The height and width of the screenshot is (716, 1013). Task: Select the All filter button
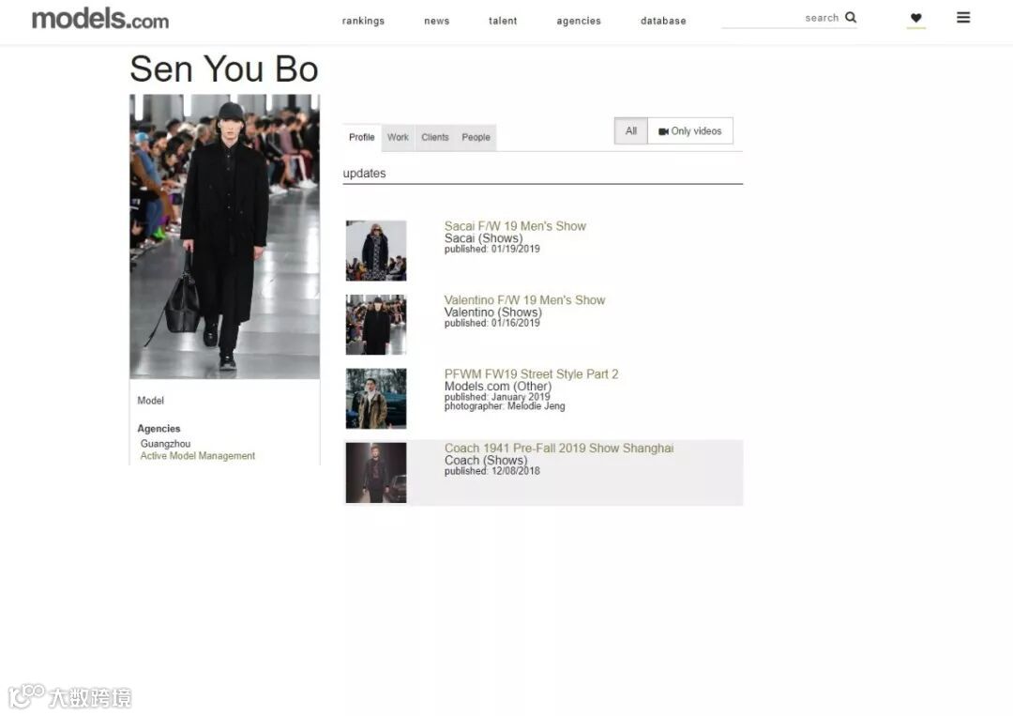coord(631,131)
